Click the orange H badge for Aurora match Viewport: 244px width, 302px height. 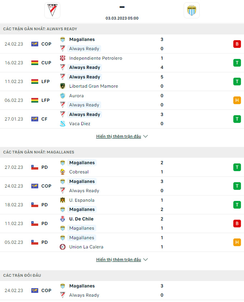237,100
